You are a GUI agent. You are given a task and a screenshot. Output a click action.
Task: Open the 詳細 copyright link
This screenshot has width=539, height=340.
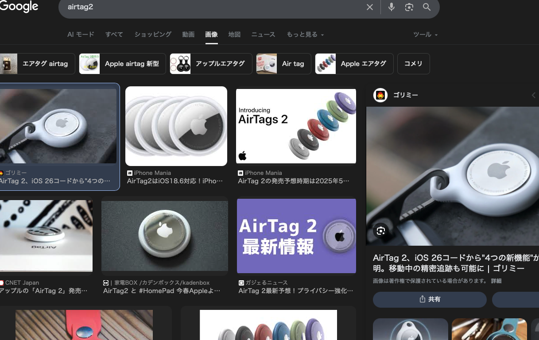click(x=496, y=281)
